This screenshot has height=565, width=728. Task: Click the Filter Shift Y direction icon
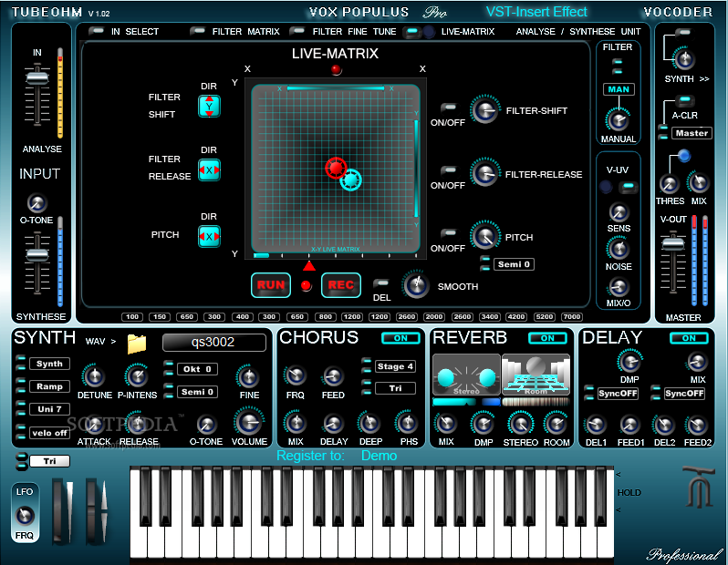[x=210, y=107]
